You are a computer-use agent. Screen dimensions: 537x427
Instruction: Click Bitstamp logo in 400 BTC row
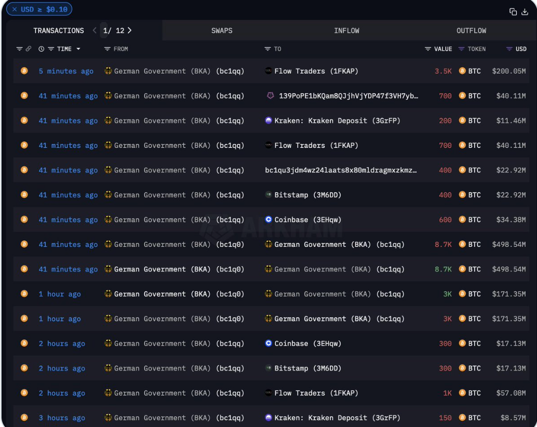(268, 195)
